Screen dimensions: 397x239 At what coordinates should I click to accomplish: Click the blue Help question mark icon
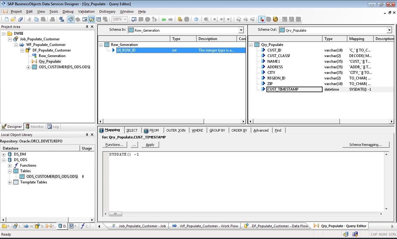click(196, 19)
